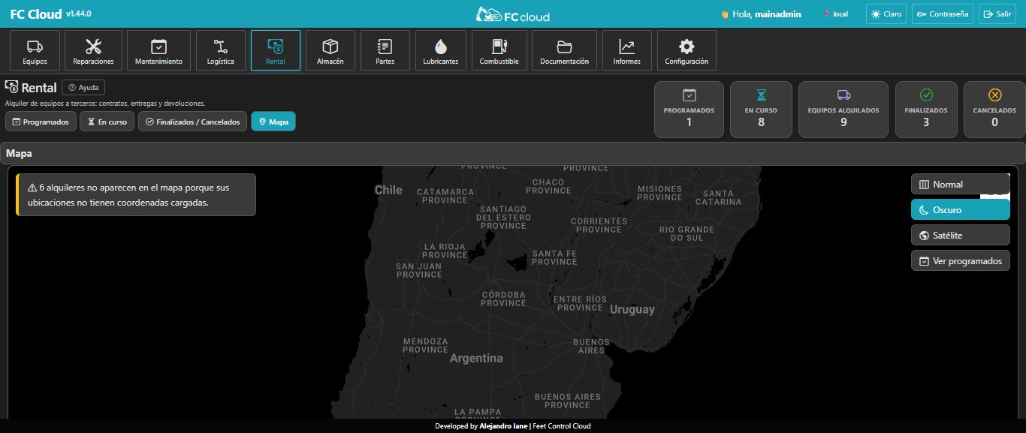Click the Chile label on map

pos(388,190)
